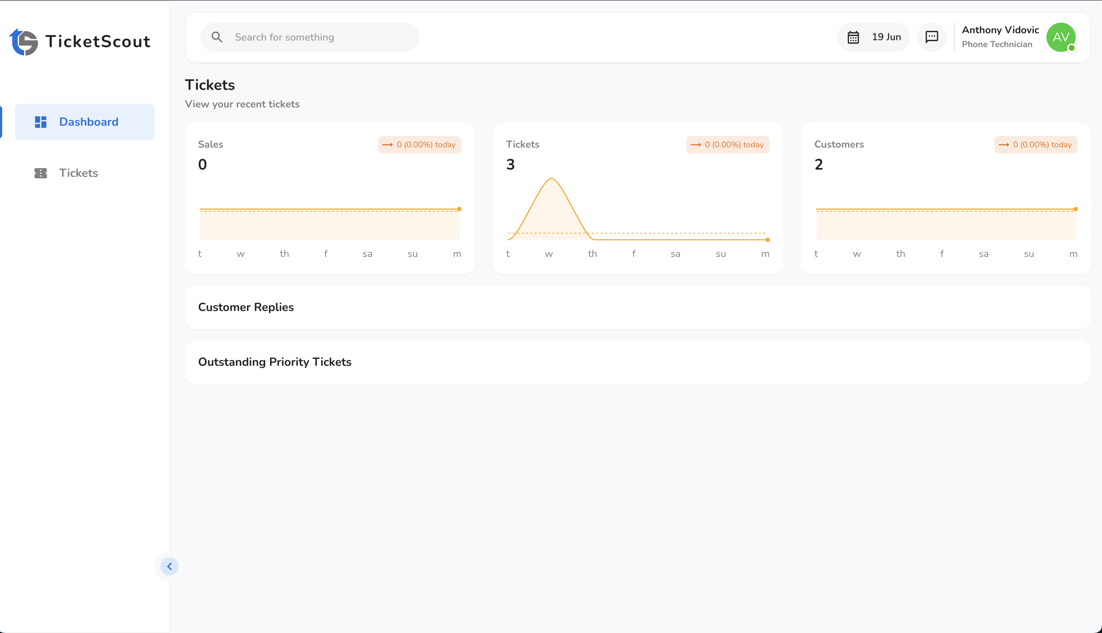The height and width of the screenshot is (633, 1102).
Task: Click the Dashboard grid icon in sidebar
Action: 41,122
